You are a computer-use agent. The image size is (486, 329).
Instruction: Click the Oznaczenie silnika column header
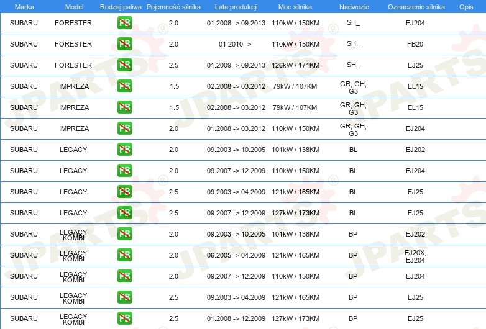pyautogui.click(x=415, y=6)
